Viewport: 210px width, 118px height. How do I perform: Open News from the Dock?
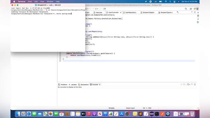pos(100,114)
